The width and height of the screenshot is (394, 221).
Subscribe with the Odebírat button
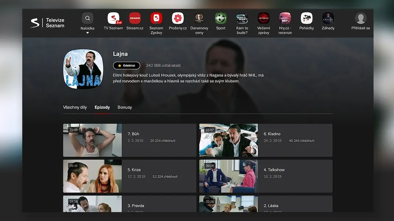coord(127,65)
